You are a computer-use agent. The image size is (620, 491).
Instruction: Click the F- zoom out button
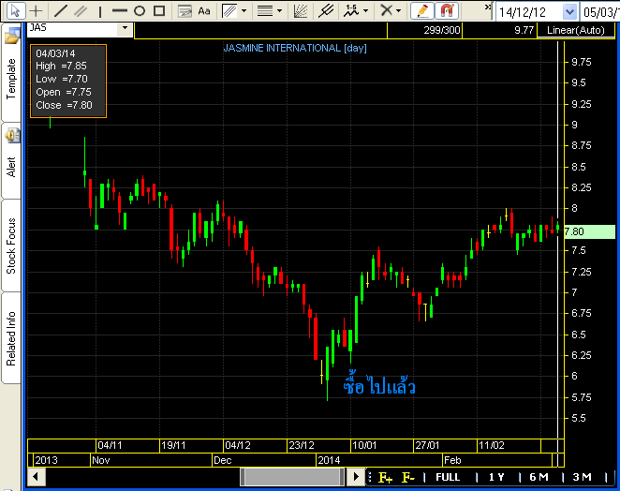click(408, 478)
